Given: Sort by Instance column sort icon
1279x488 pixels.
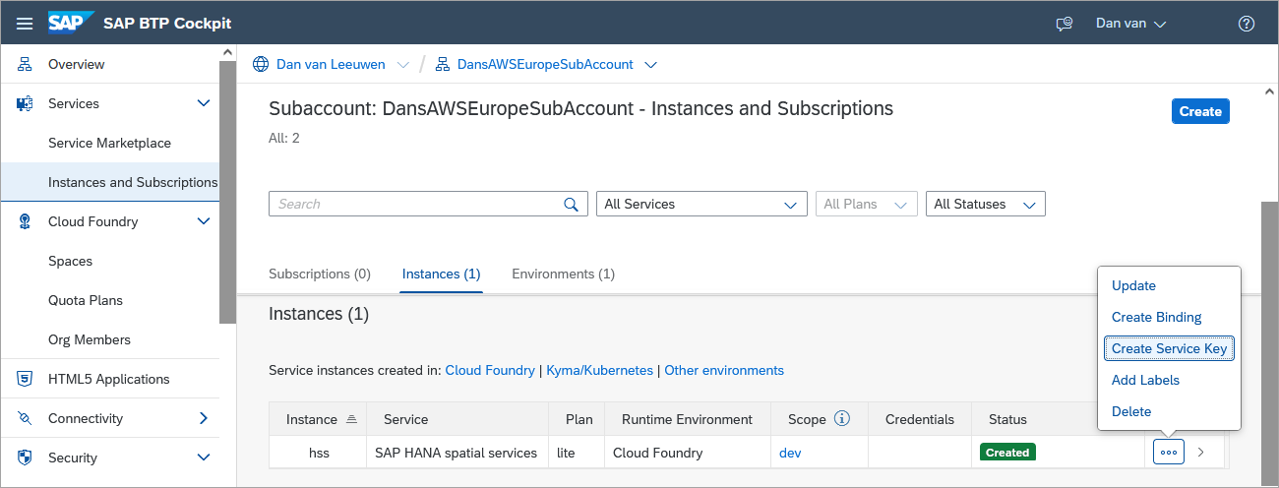Looking at the screenshot, I should click(x=352, y=419).
